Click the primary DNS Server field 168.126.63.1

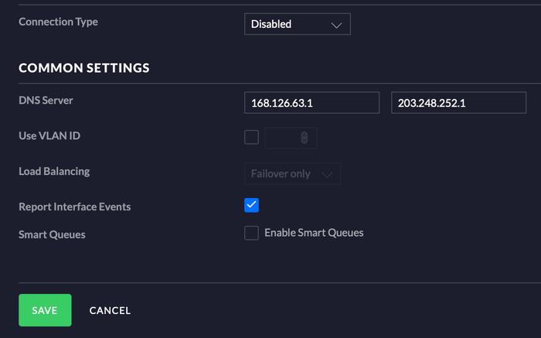coord(312,103)
